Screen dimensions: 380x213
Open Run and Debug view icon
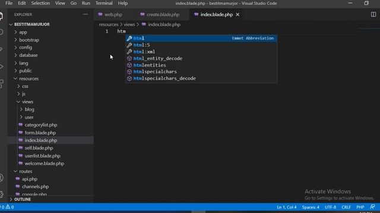click(1, 66)
